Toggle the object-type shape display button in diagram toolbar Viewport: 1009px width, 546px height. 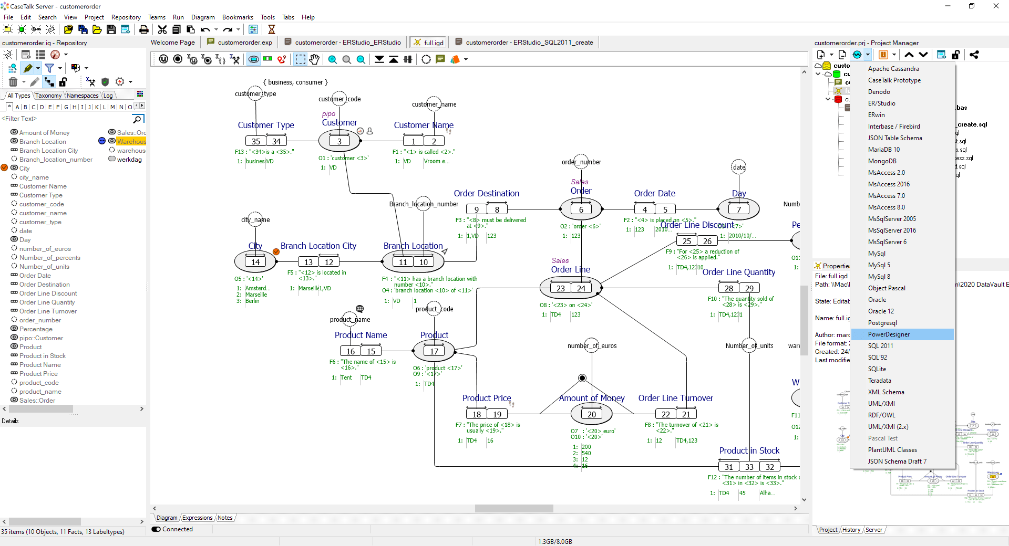click(x=253, y=59)
